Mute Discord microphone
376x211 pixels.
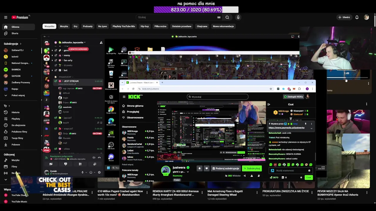[x=83, y=172]
